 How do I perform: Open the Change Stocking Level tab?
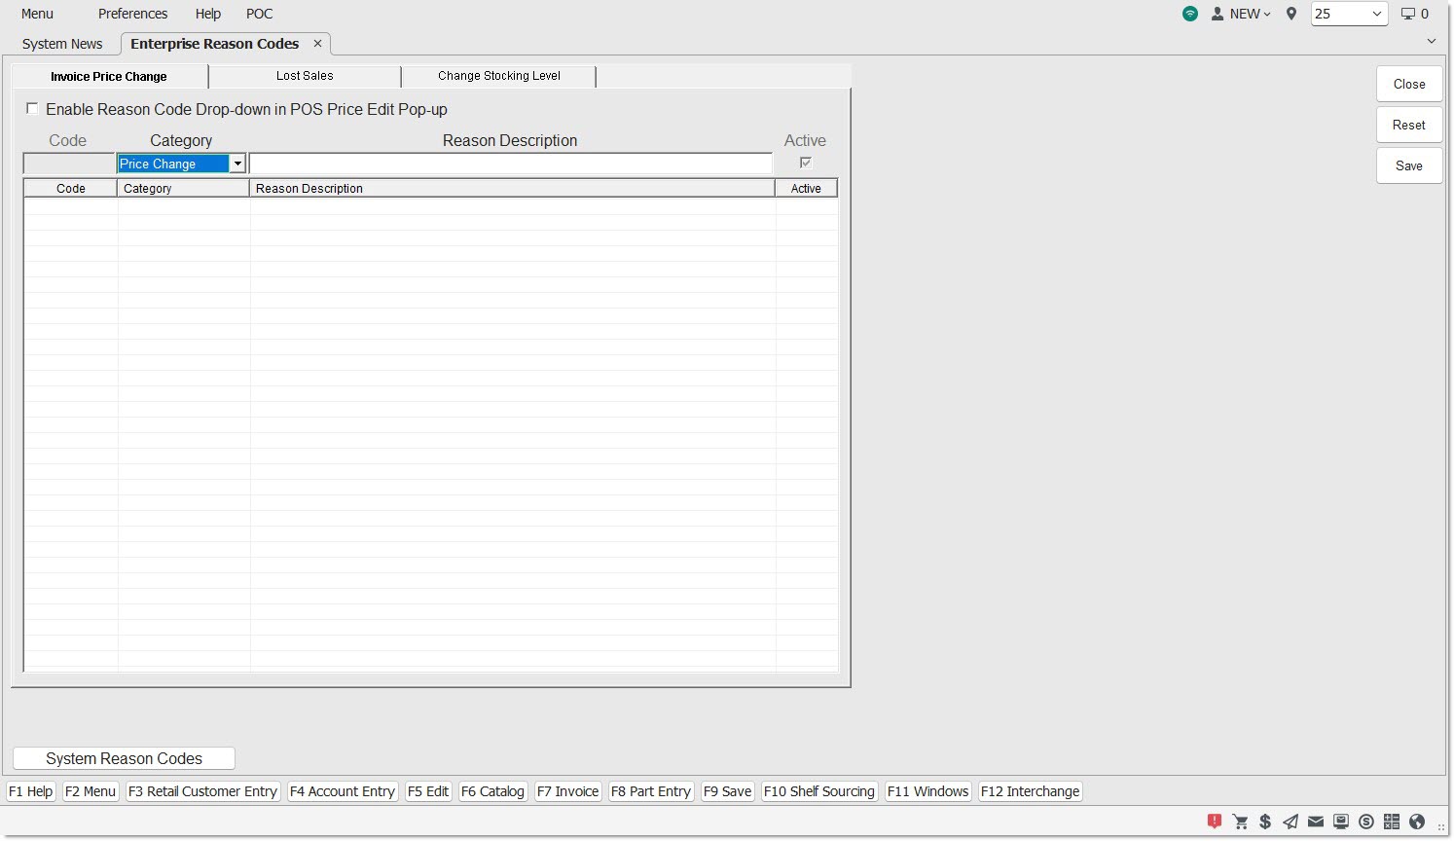click(498, 76)
